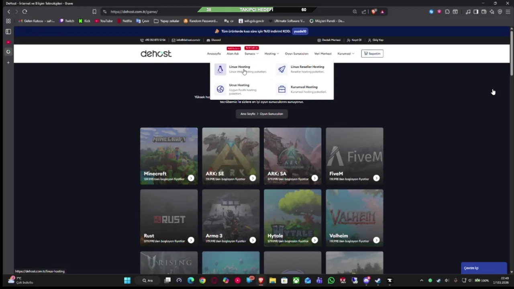Image resolution: width=514 pixels, height=289 pixels.
Task: Open the Twitch bookmark
Action: (x=67, y=21)
